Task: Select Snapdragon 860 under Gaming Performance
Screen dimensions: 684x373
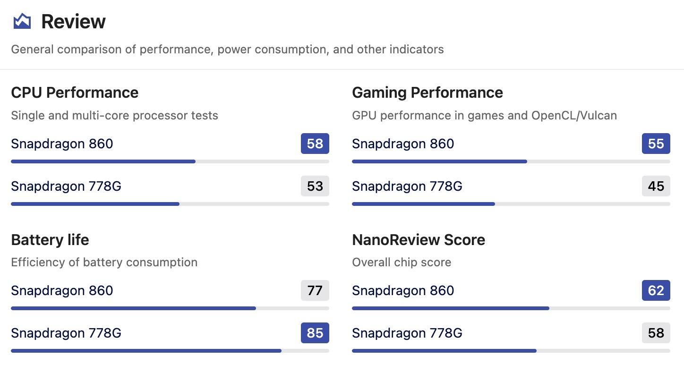Action: (403, 144)
